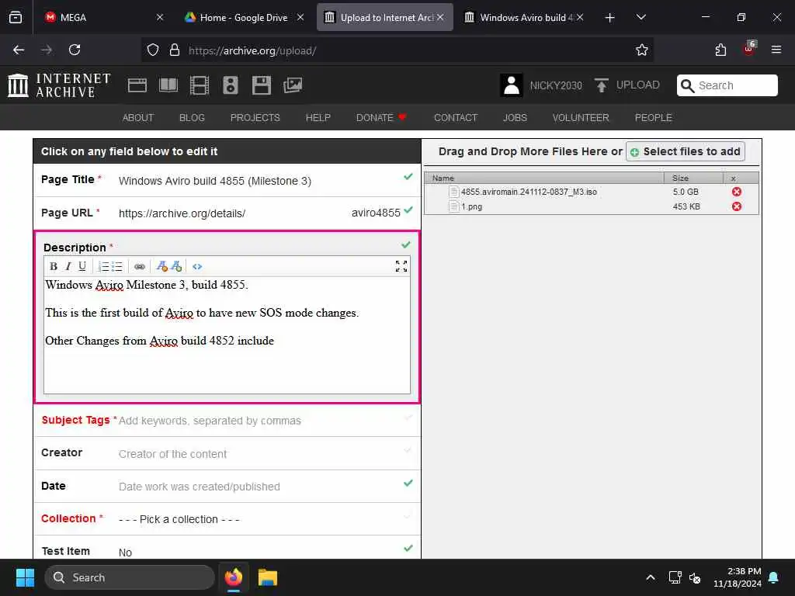Screen dimensions: 795x596
Task: Toggle HTML source code view
Action: tap(197, 267)
